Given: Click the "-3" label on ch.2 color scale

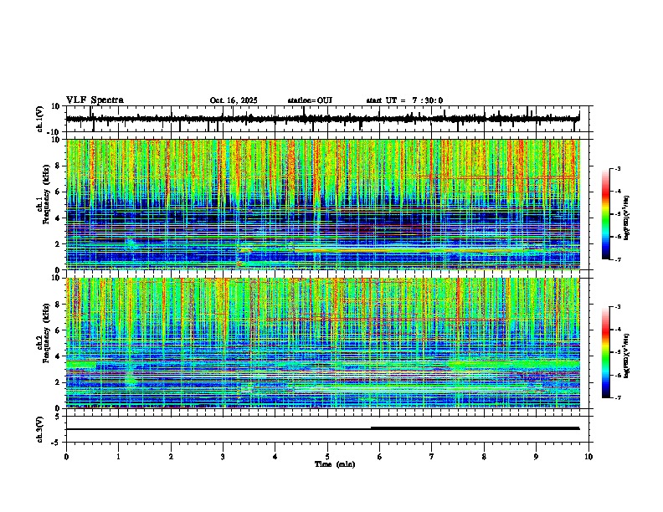Looking at the screenshot, I should coord(618,307).
